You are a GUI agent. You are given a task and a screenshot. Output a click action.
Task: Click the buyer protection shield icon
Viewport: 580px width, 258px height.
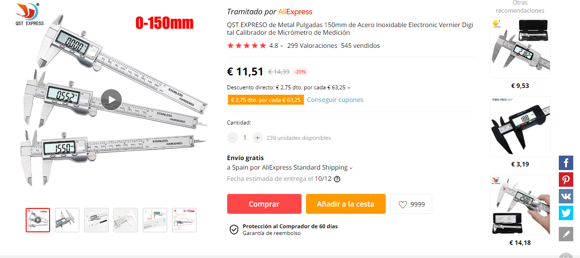(x=234, y=230)
